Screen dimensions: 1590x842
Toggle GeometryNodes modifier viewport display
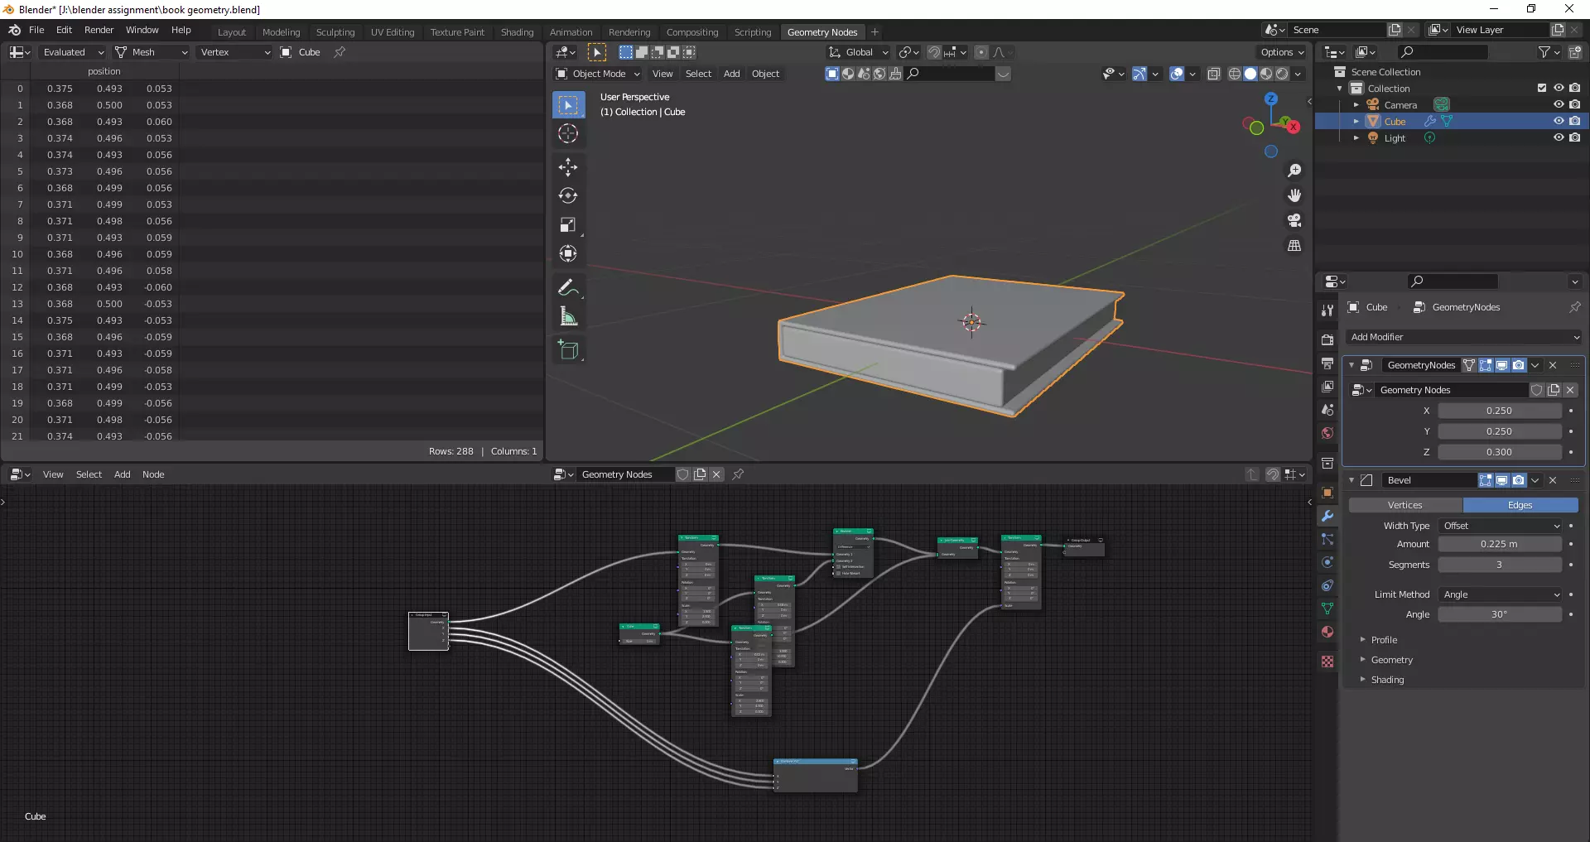[1502, 365]
